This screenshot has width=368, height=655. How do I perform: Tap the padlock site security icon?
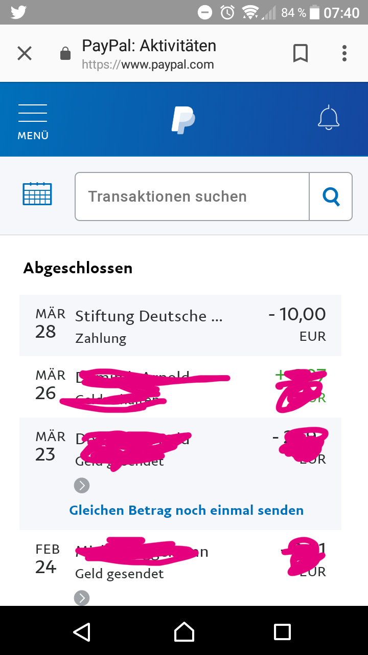(x=65, y=53)
